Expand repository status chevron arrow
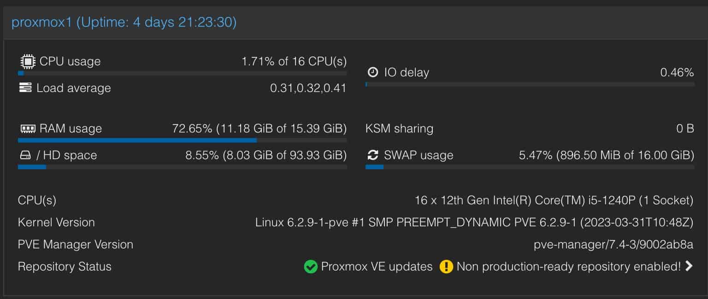This screenshot has width=708, height=299. pos(689,266)
